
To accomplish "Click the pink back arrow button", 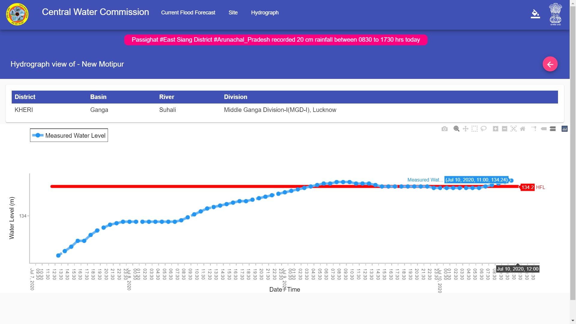I will [x=550, y=64].
